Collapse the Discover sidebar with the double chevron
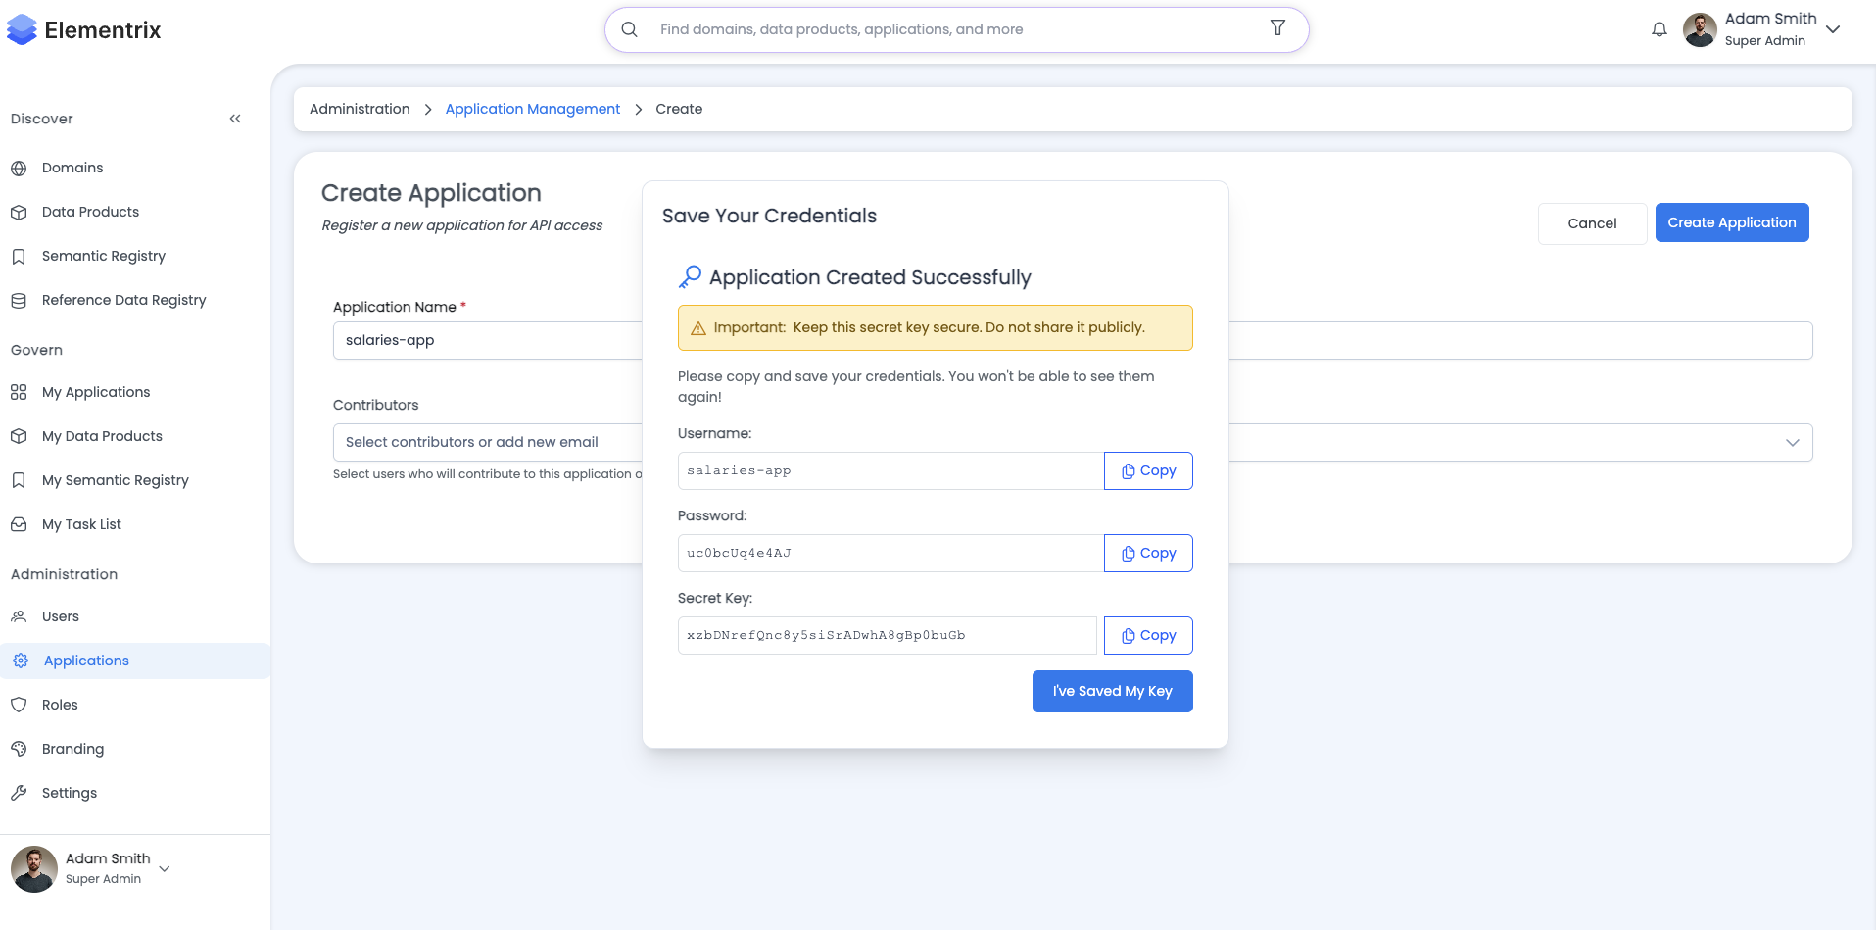This screenshot has width=1876, height=930. (x=234, y=118)
